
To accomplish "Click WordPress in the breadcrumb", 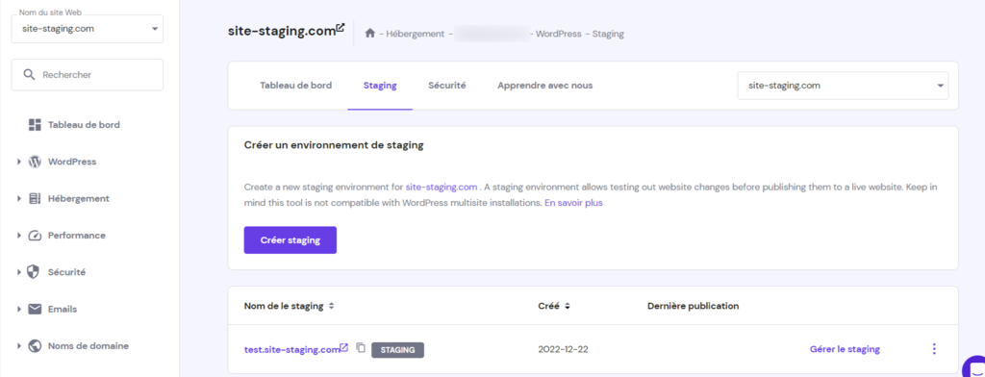I will pos(559,34).
